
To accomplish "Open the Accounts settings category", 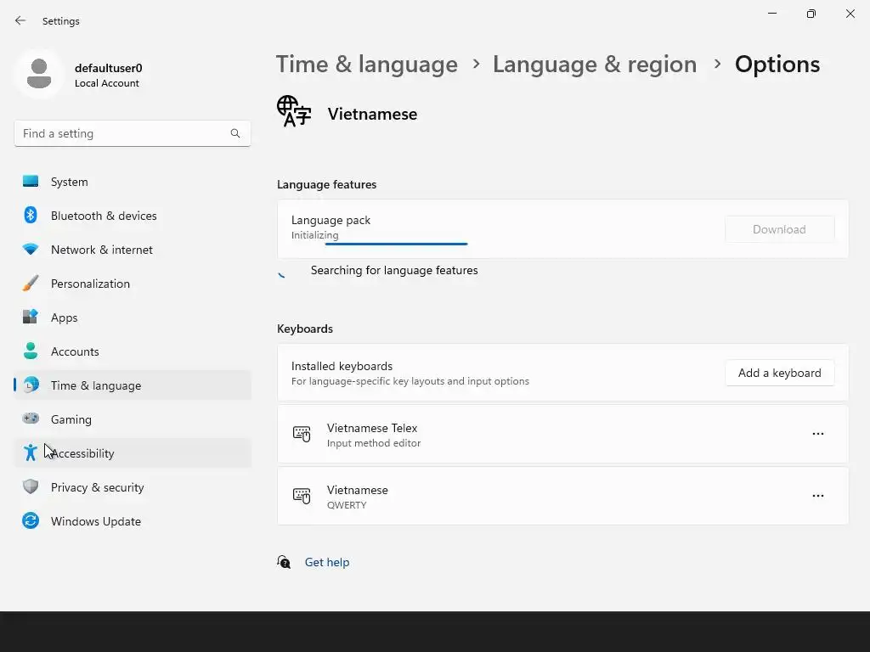I will tap(75, 351).
